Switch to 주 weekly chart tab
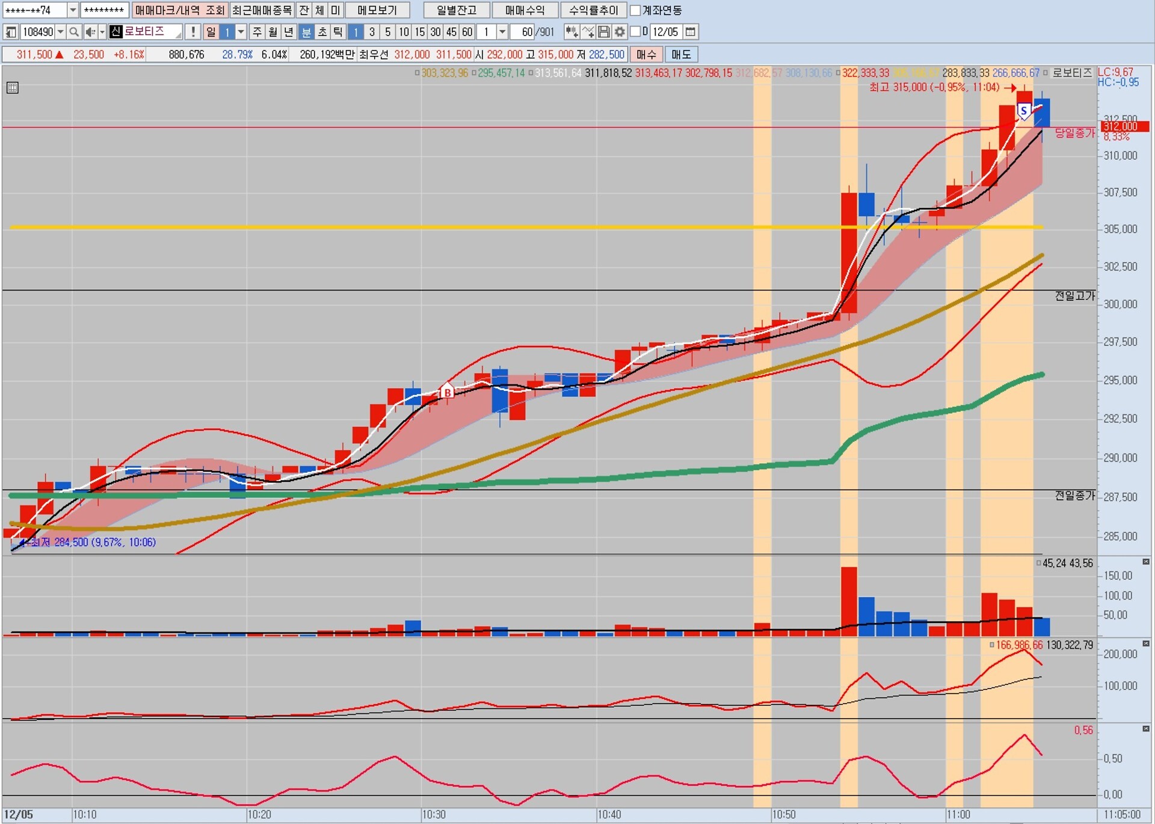Screen dimensions: 1155x824 coord(257,32)
